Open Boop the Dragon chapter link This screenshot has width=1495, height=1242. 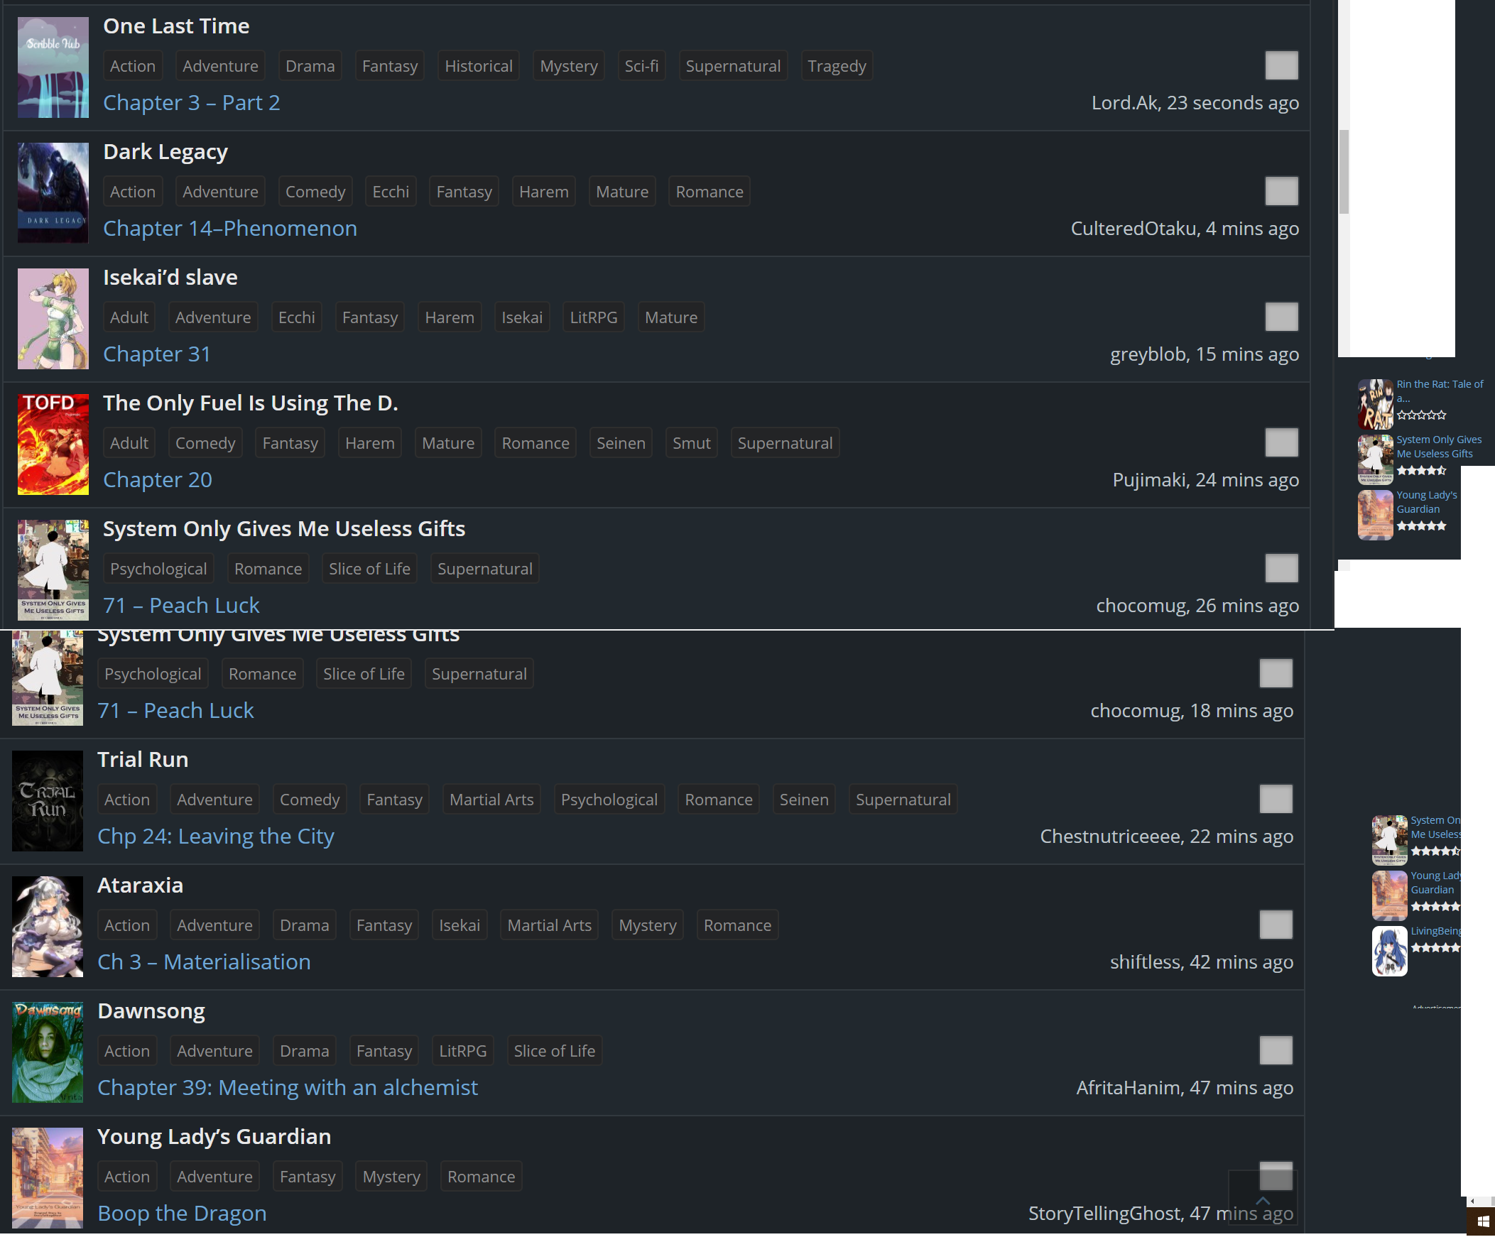[x=182, y=1214]
